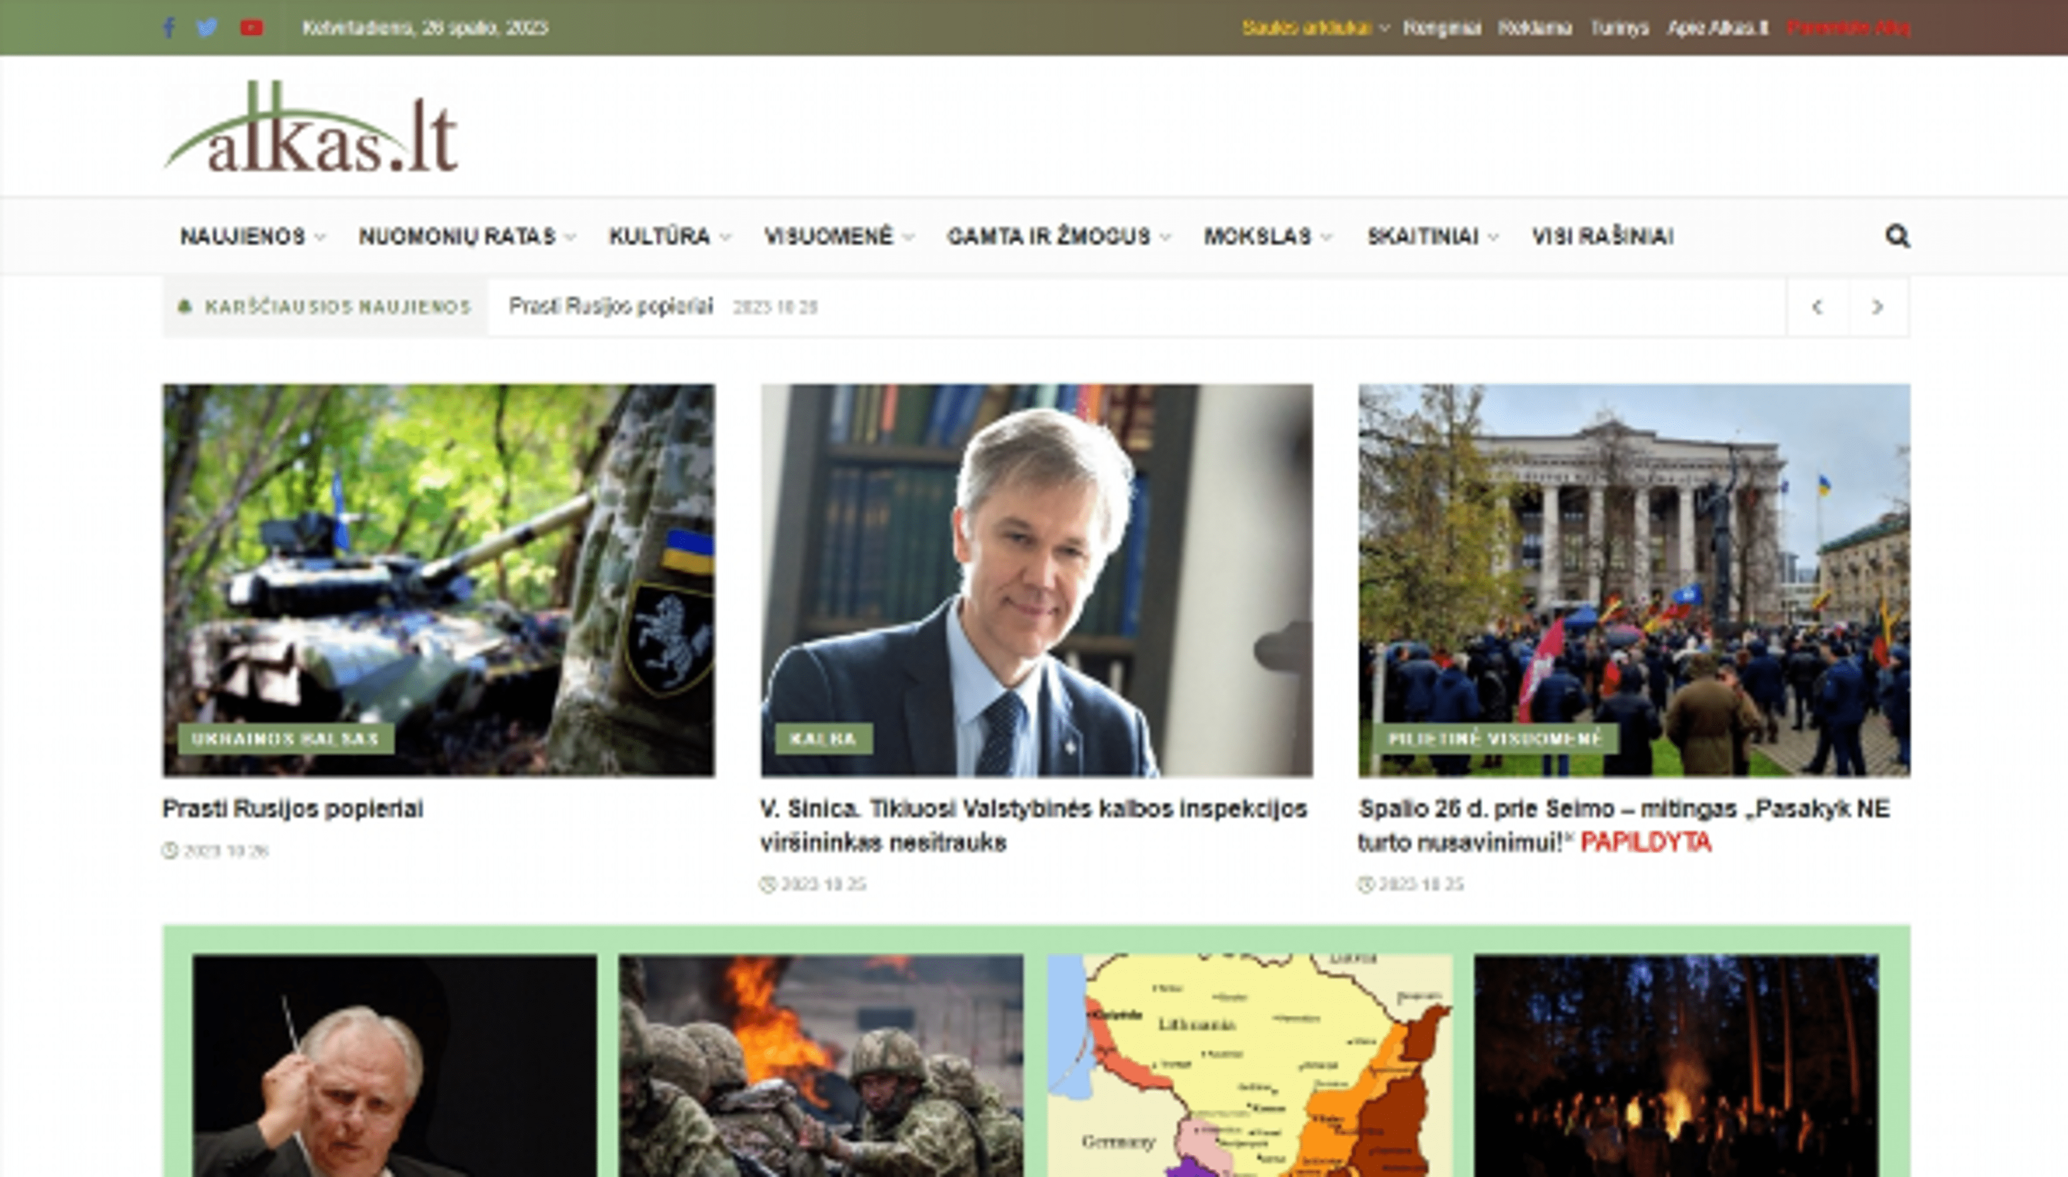
Task: Open the Twitter profile icon
Action: tap(207, 29)
